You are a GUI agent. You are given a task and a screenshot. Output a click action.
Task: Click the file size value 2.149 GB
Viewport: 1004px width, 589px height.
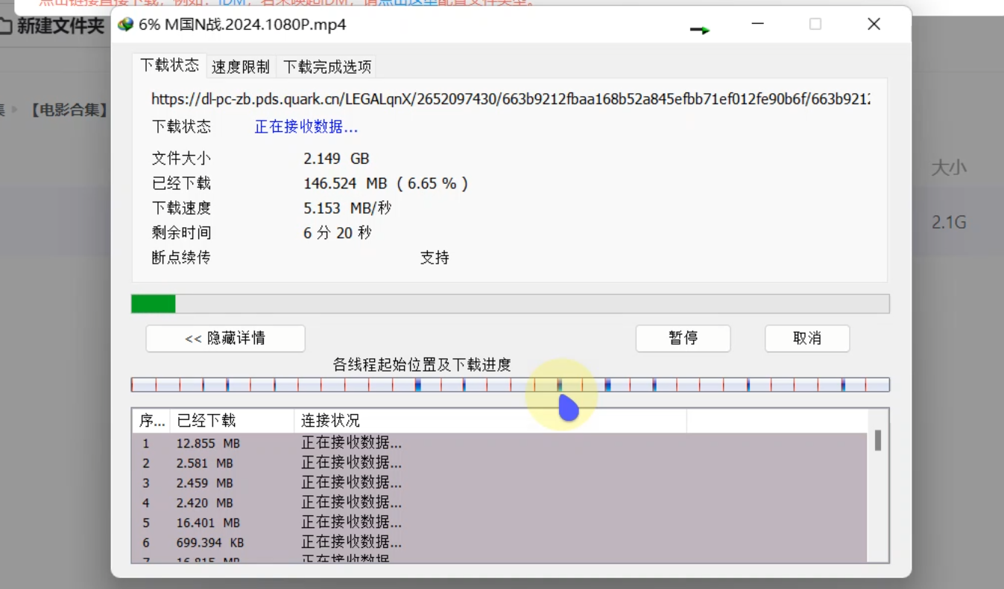coord(336,159)
